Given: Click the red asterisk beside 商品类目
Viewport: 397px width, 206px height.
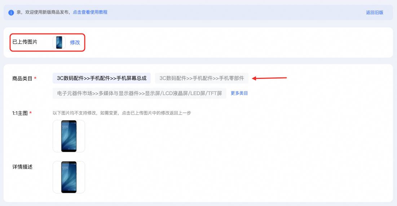Looking at the screenshot, I should pyautogui.click(x=35, y=79).
